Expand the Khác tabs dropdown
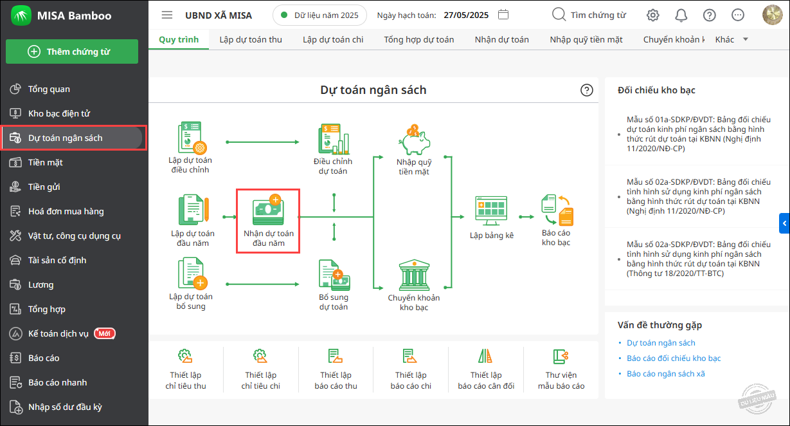 pyautogui.click(x=732, y=39)
